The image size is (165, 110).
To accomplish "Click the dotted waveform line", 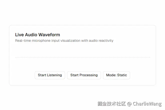I will [x=82, y=57].
